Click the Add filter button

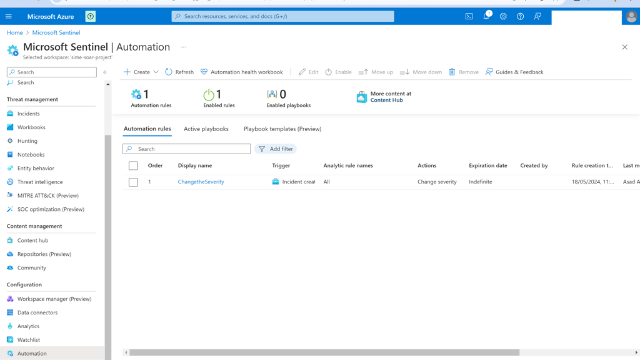[276, 149]
